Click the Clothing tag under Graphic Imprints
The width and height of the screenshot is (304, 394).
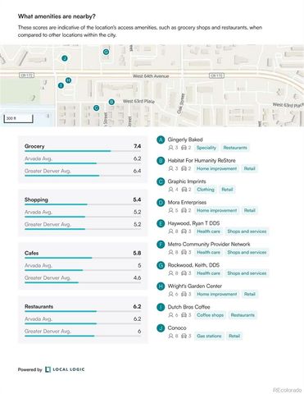click(x=206, y=190)
